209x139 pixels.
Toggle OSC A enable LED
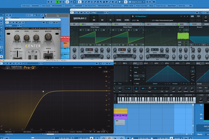point(80,24)
